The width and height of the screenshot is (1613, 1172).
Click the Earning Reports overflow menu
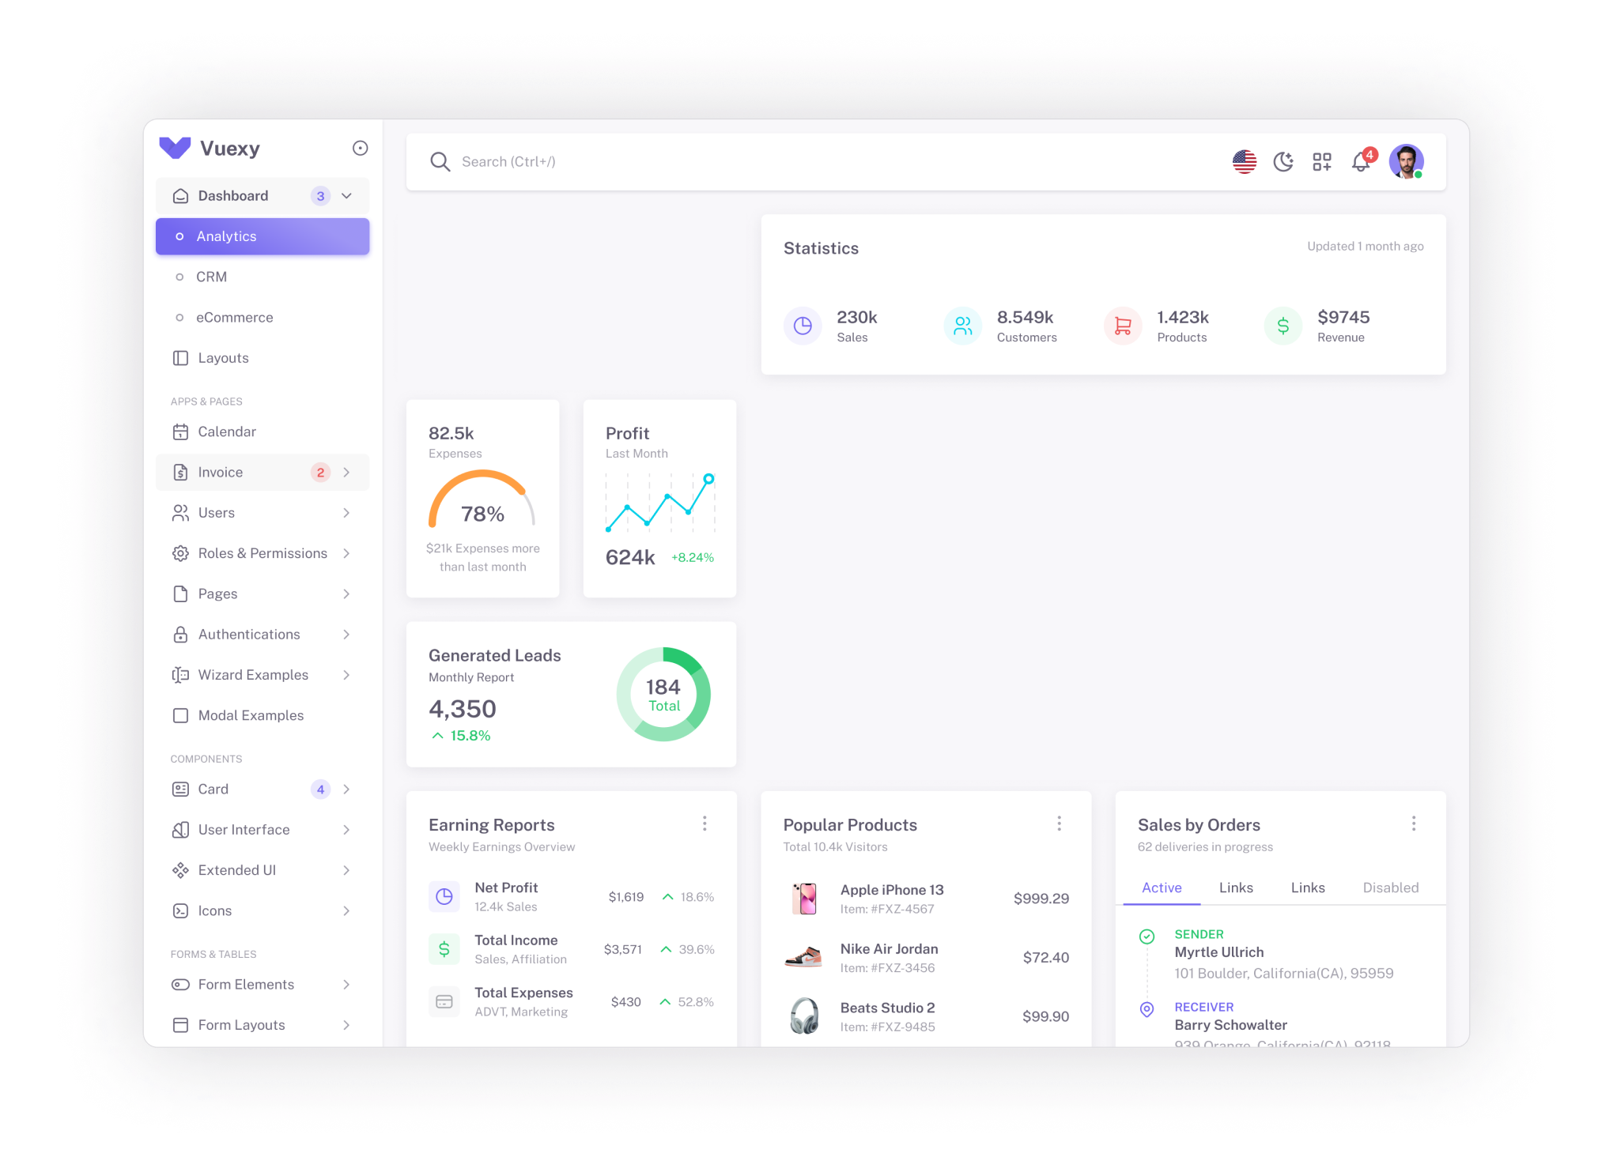[710, 823]
